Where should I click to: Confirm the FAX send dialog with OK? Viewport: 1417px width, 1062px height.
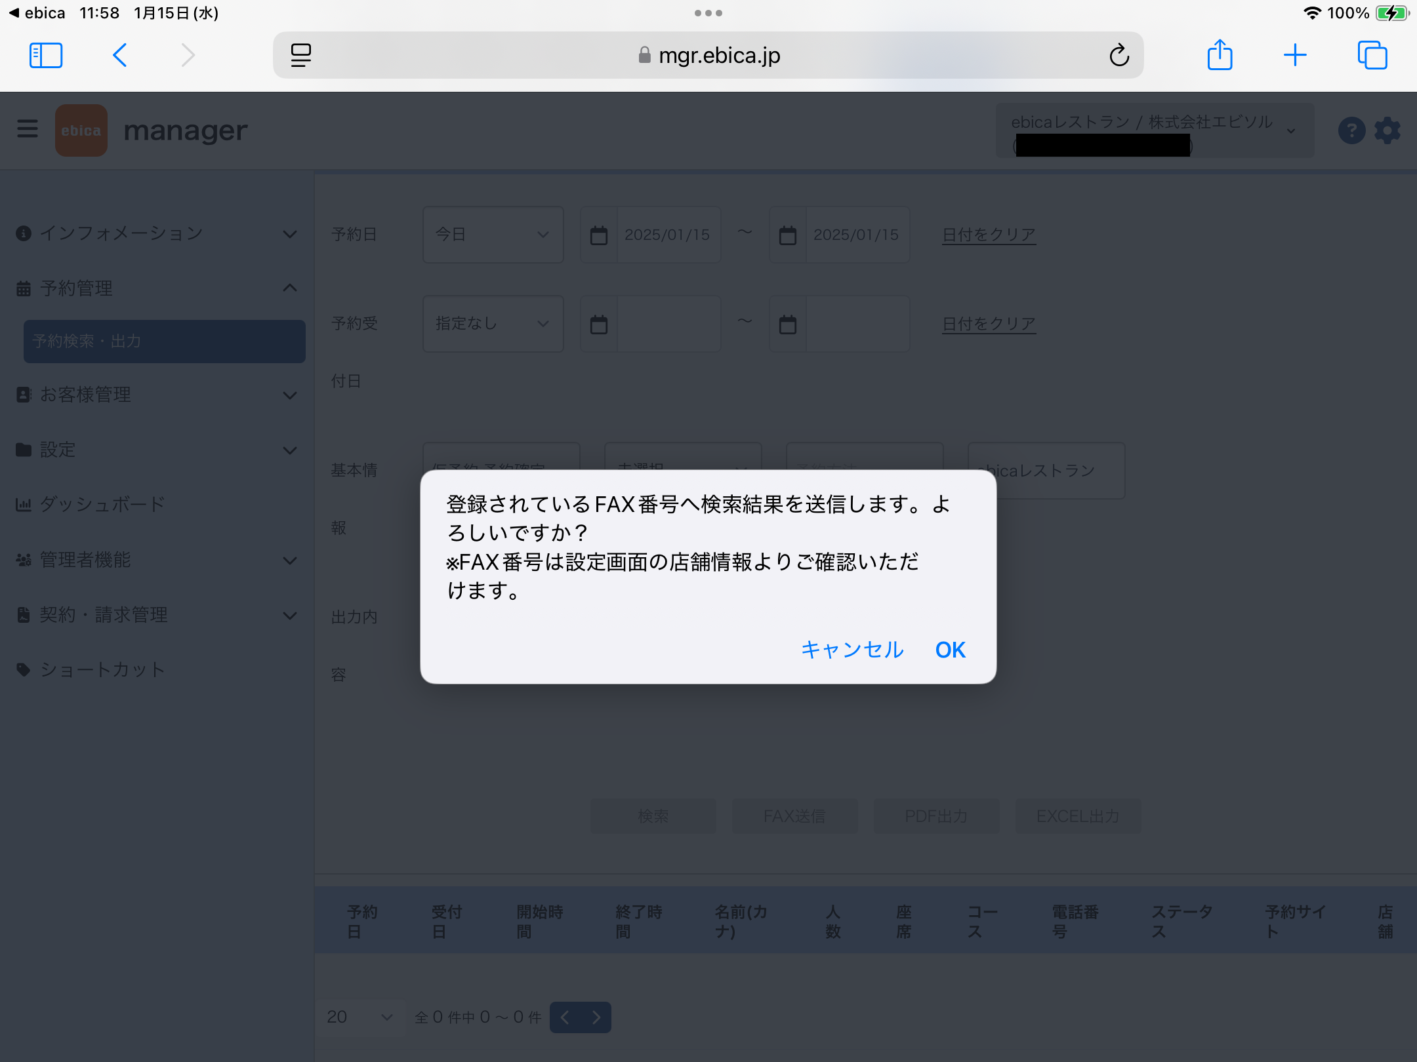click(x=950, y=650)
